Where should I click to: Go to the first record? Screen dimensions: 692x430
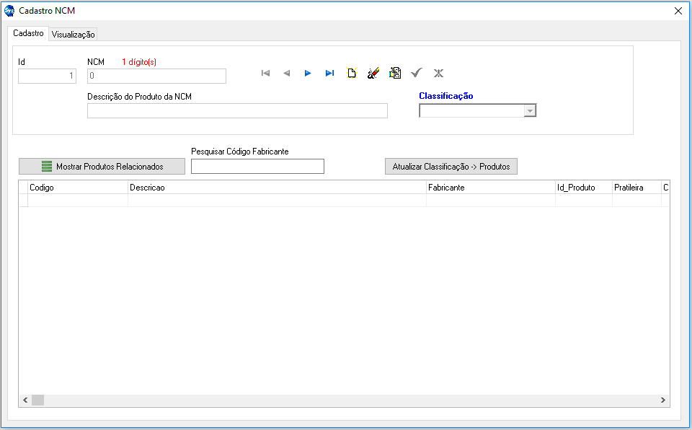tap(265, 73)
